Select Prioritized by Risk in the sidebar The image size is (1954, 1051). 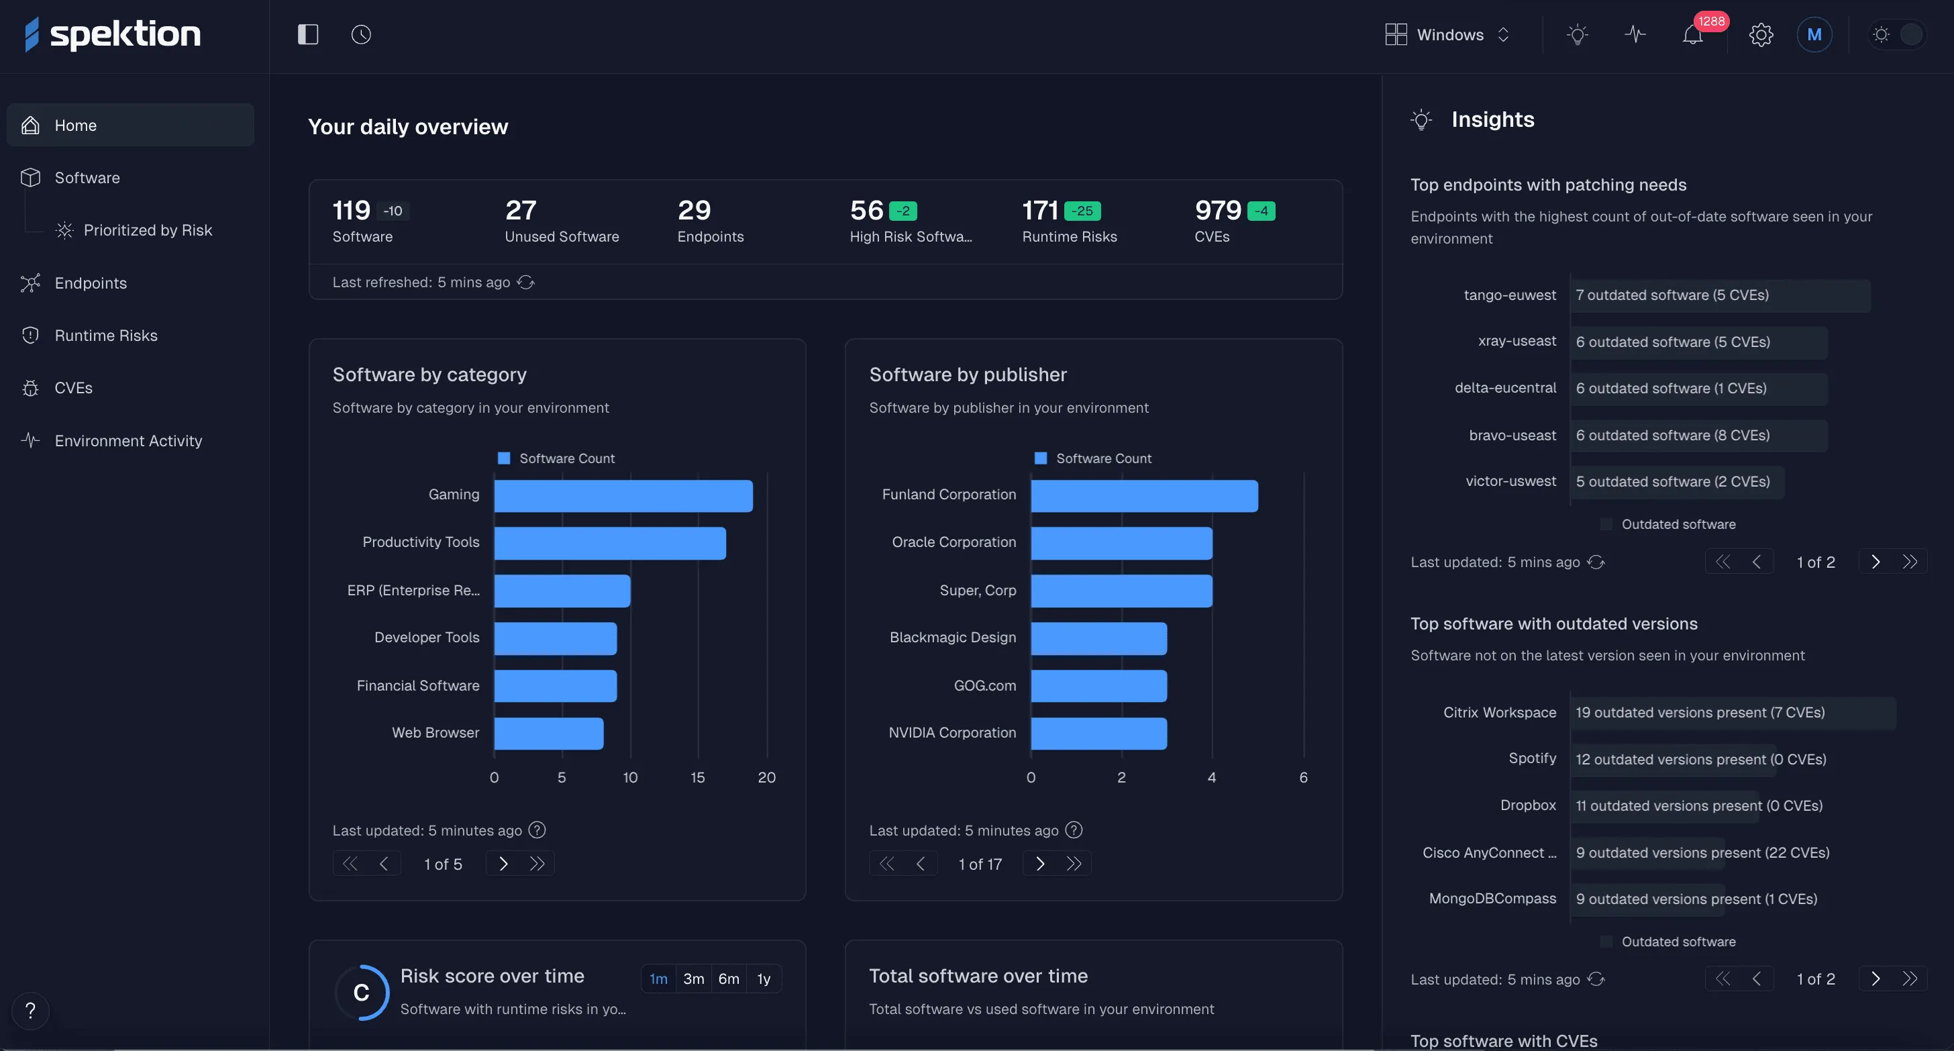point(148,230)
